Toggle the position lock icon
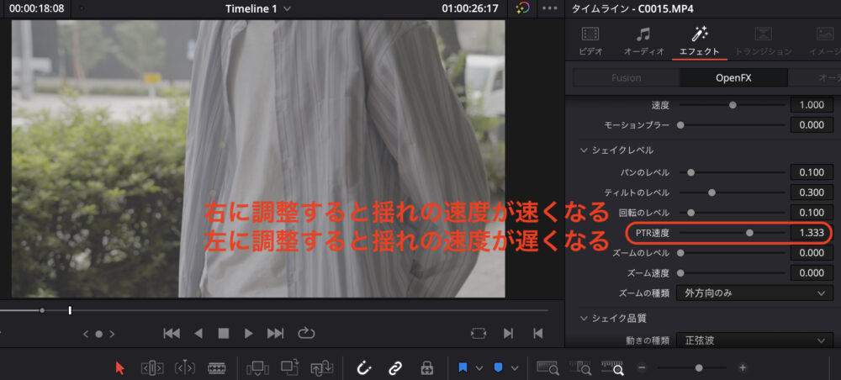 pos(426,367)
